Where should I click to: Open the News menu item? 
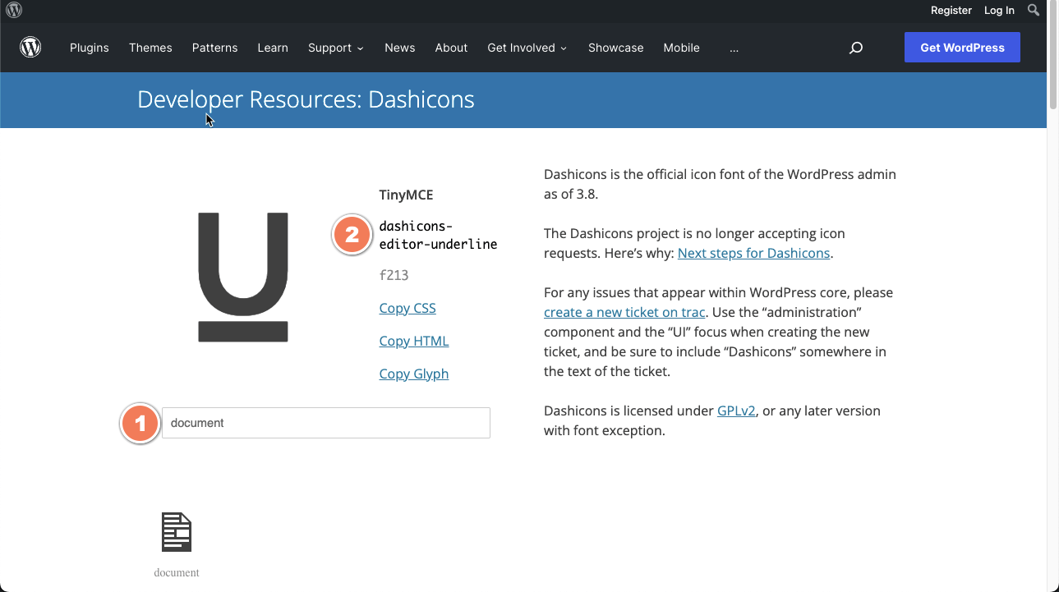point(400,48)
